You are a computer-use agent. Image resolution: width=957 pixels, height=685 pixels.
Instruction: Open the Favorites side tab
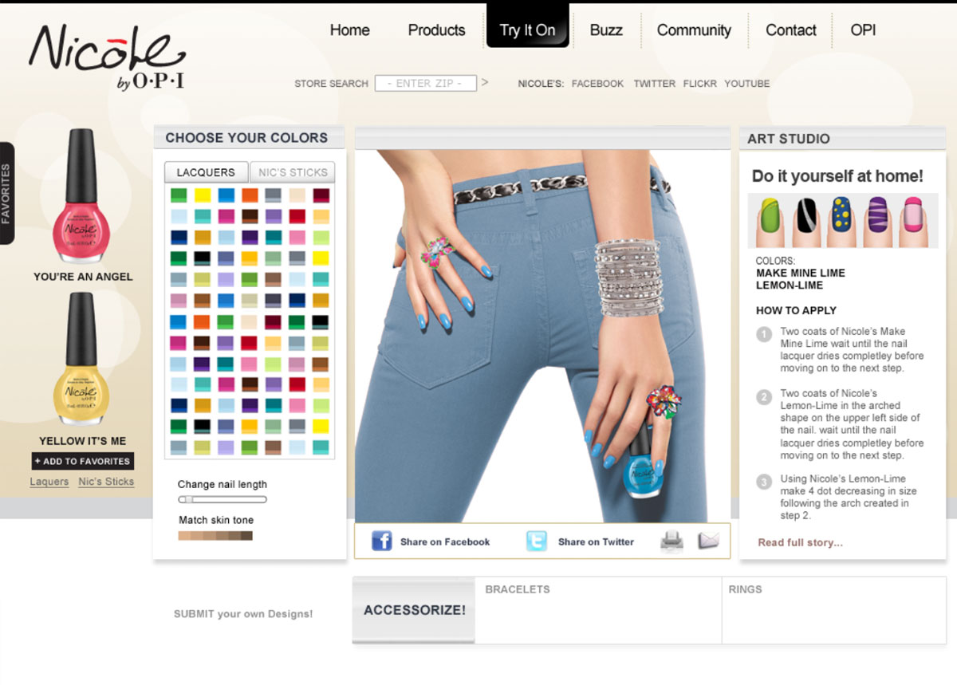pos(6,193)
